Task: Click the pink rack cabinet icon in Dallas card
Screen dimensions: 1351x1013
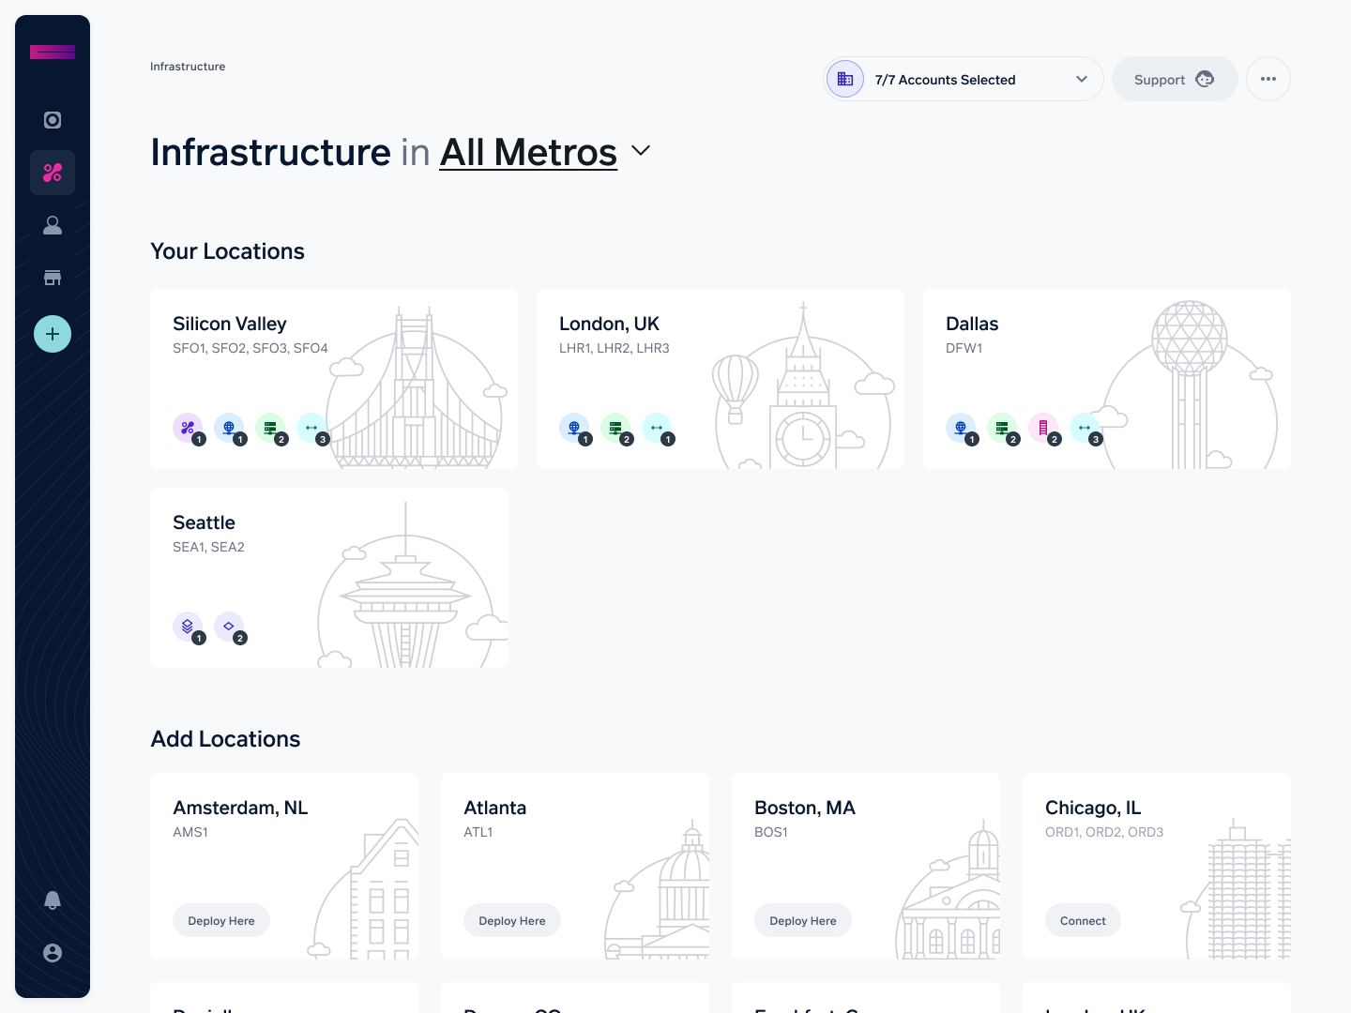Action: coord(1043,428)
